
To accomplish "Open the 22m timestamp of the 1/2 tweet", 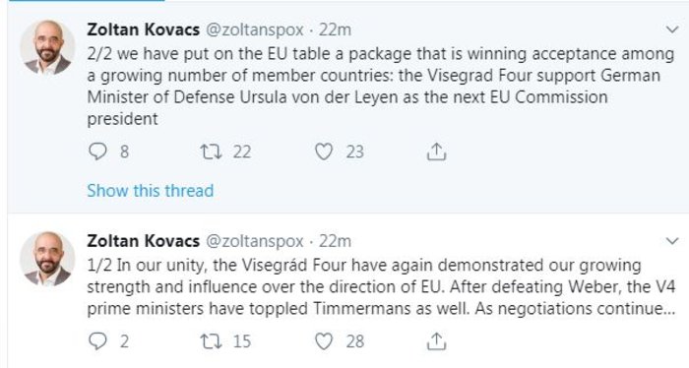I will tap(335, 241).
